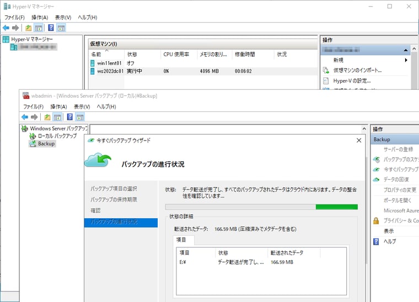The height and width of the screenshot is (302, 419).
Task: Click Forward arrow in wbadmin toolbar
Action: (x=34, y=117)
